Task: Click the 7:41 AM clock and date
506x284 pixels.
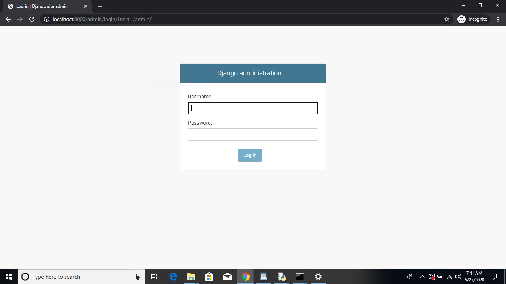Action: 474,277
